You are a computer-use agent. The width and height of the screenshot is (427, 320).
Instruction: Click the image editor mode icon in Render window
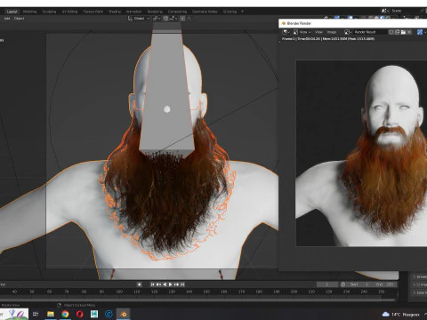point(295,32)
